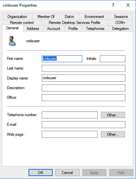Screen dimensions: 136x179
Task: Switch to the Account tab
Action: [x=54, y=29]
